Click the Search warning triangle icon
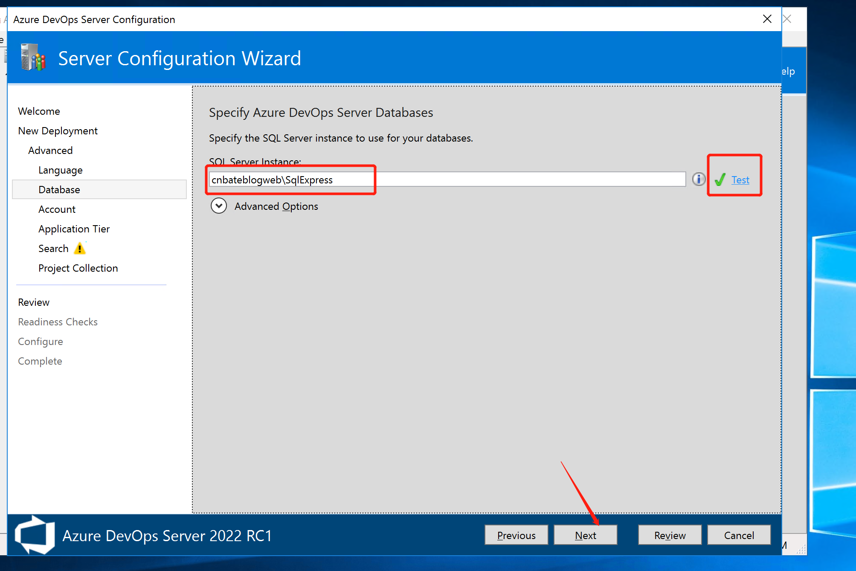 80,249
